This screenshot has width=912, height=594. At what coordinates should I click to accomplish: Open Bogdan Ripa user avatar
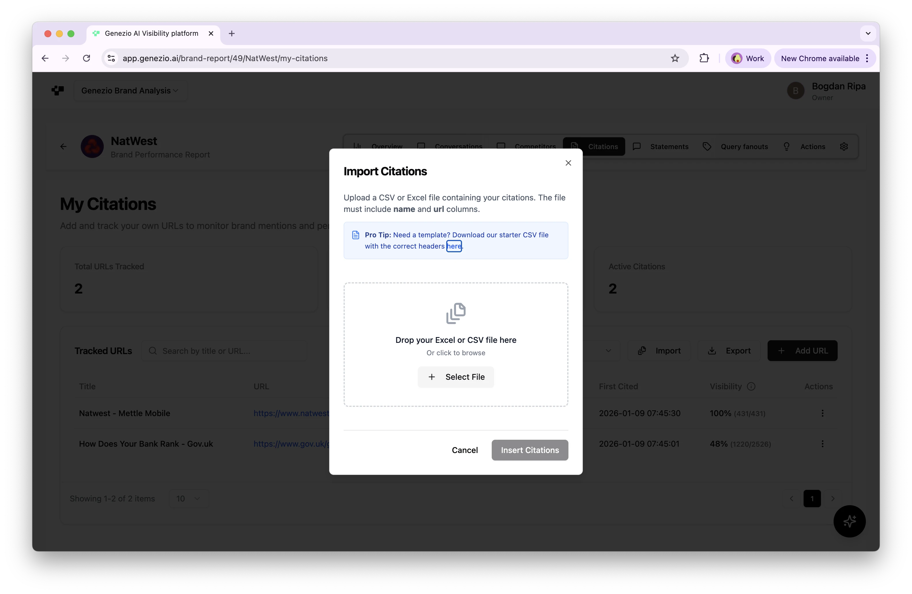point(796,91)
